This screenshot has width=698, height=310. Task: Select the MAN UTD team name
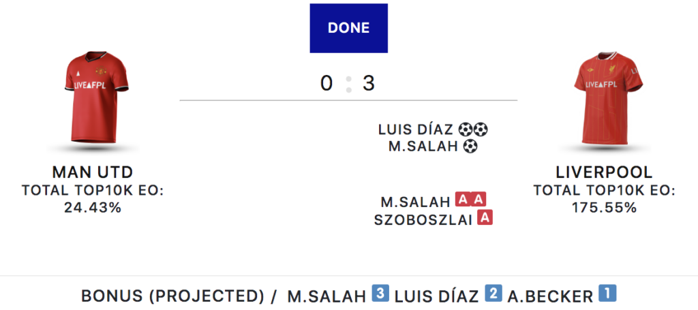tap(92, 172)
